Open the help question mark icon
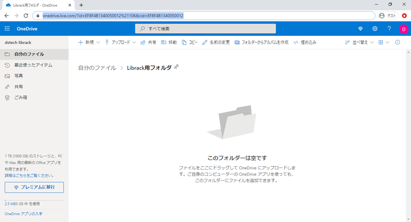Viewport: 411px width, 222px height. click(389, 29)
